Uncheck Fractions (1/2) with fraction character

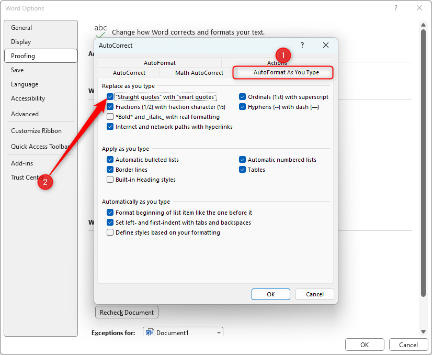(110, 106)
